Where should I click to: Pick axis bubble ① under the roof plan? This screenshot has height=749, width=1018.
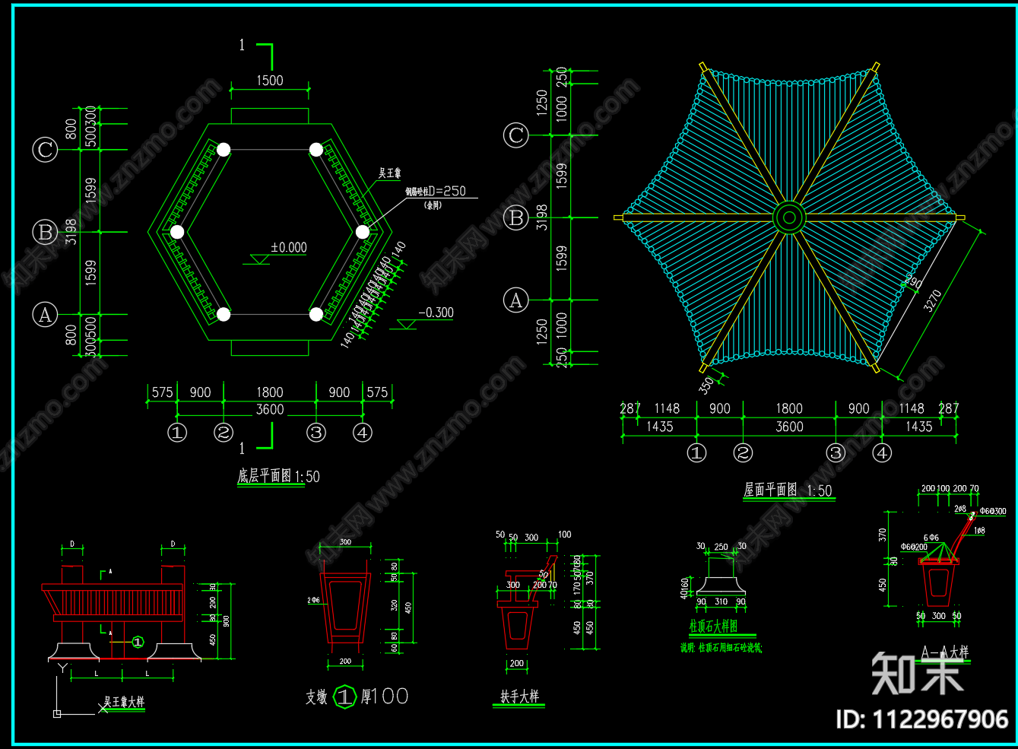pos(697,453)
